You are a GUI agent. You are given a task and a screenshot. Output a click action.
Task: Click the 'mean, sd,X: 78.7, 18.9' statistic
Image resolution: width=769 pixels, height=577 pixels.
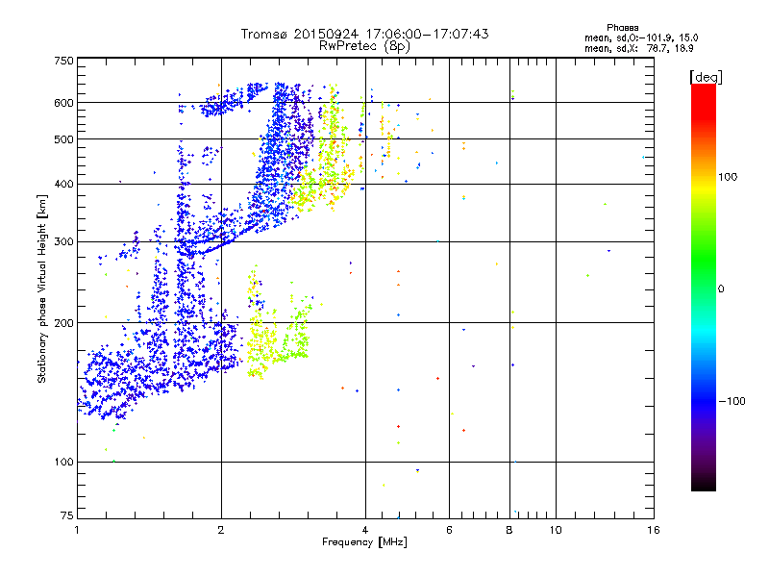click(639, 48)
